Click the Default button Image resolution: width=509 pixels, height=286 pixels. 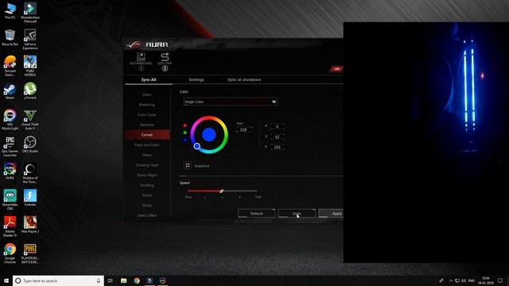click(x=256, y=214)
